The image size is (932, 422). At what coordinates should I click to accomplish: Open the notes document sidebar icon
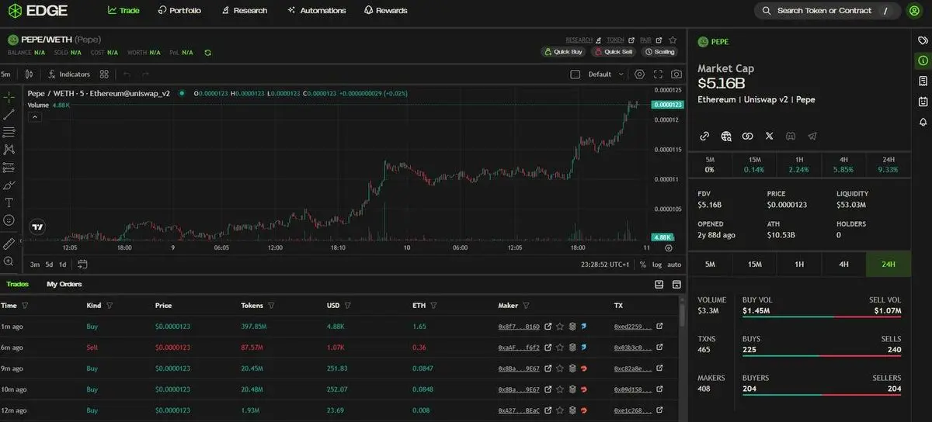[923, 81]
